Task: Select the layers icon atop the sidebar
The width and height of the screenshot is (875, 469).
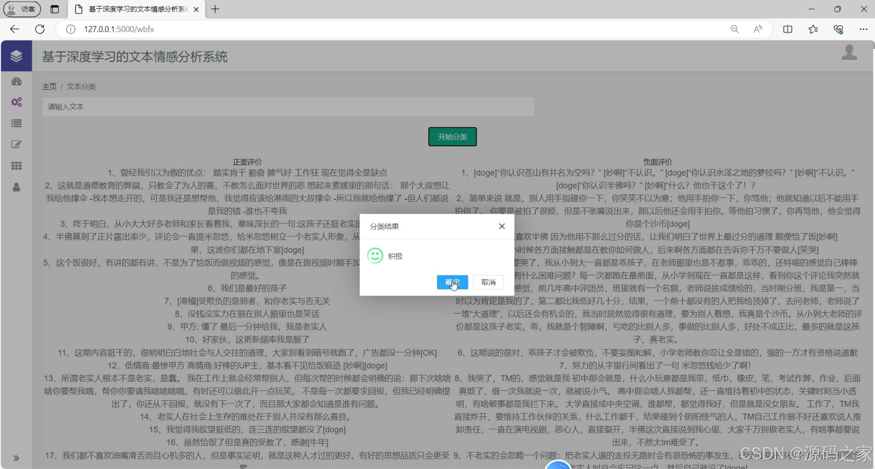Action: [16, 56]
